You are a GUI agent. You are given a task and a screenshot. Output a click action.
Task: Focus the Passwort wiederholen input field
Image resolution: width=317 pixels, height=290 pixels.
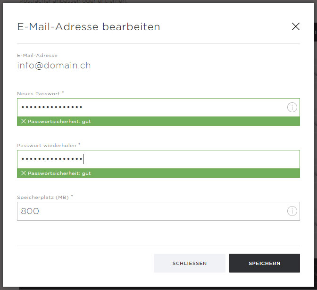click(x=158, y=159)
